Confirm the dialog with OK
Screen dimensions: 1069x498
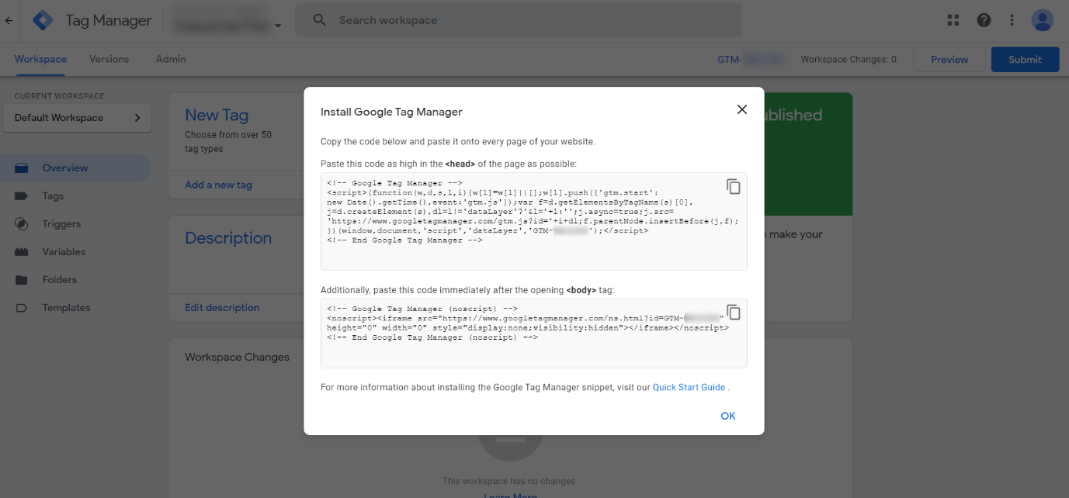pyautogui.click(x=727, y=416)
